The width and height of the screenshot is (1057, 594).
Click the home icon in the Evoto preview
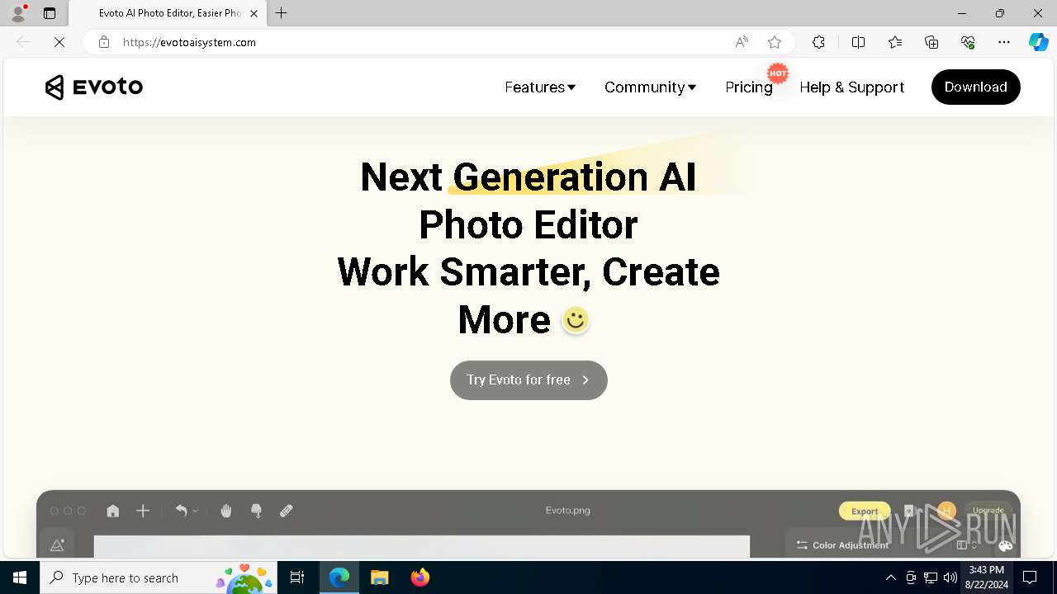pyautogui.click(x=113, y=511)
